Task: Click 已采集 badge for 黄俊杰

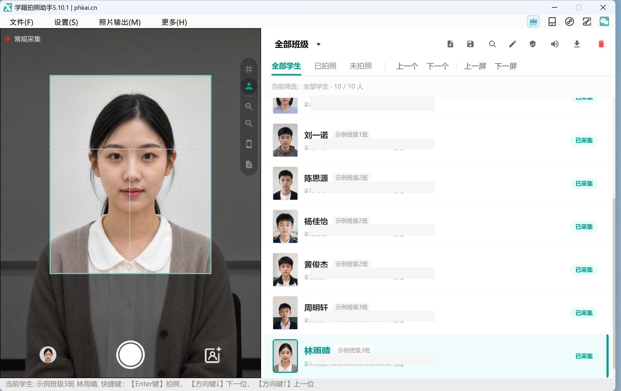Action: tap(584, 270)
